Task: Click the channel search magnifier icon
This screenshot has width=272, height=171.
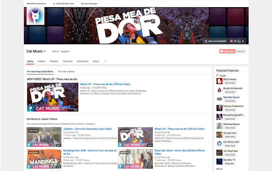Action: [106, 61]
